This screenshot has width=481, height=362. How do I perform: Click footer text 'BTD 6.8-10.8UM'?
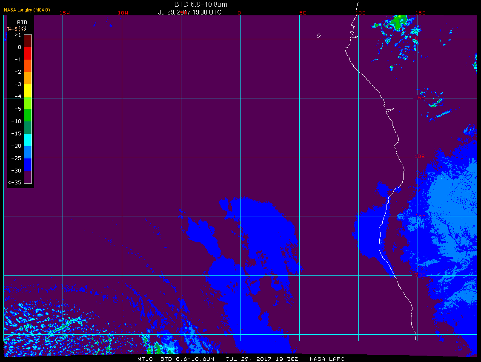(187, 359)
